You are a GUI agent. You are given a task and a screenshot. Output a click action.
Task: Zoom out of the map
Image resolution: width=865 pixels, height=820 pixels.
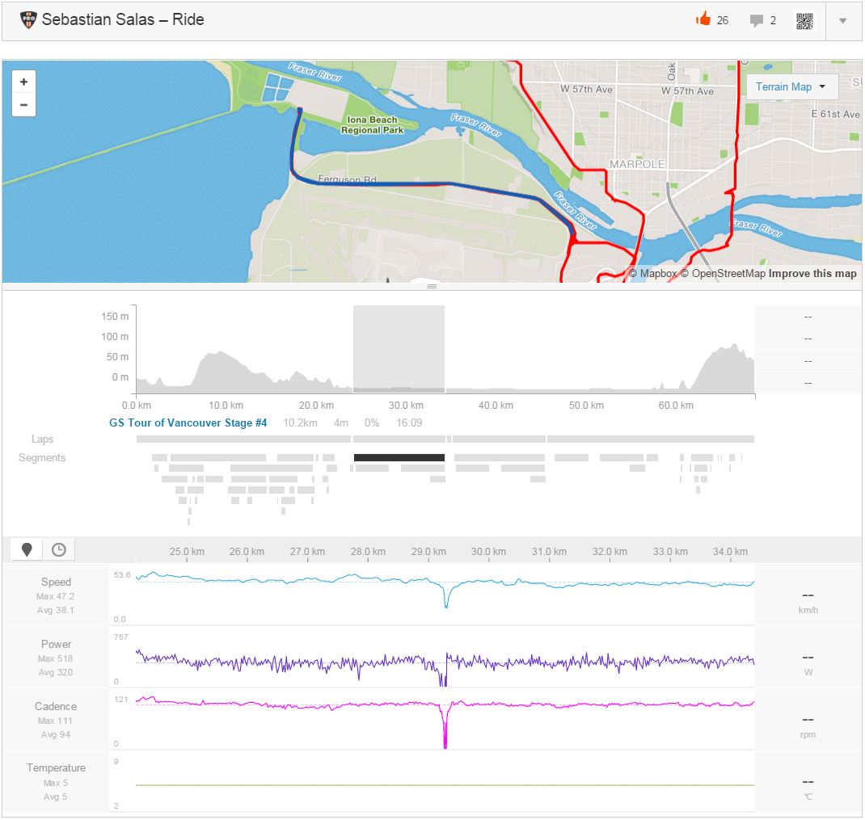click(23, 104)
